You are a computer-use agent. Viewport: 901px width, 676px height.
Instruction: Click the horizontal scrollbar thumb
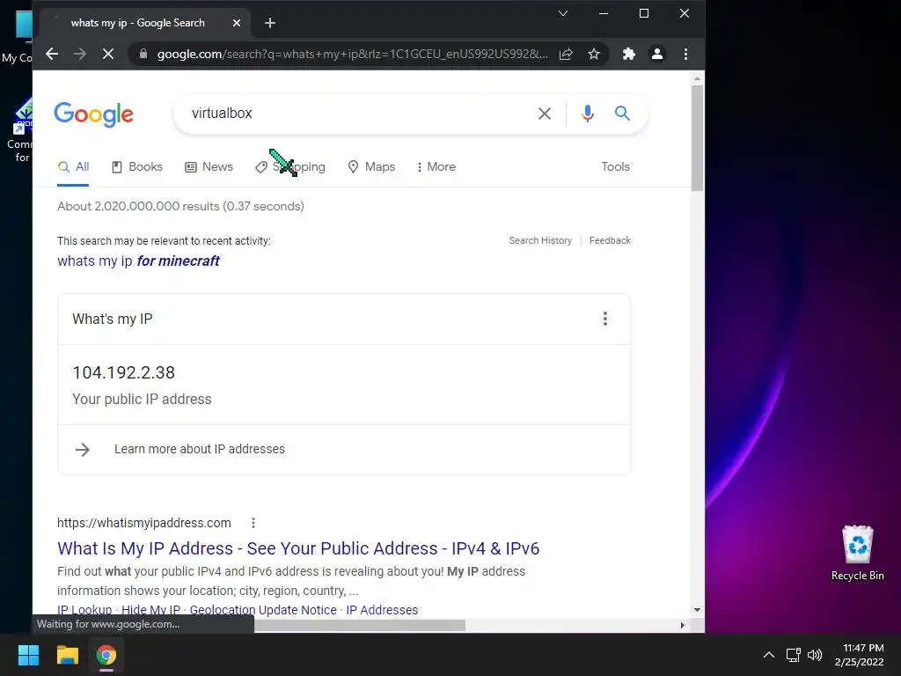click(x=359, y=626)
